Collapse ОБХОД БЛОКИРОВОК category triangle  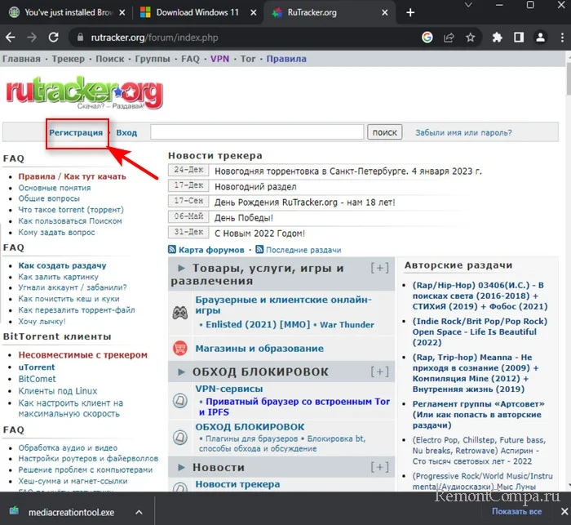(181, 372)
